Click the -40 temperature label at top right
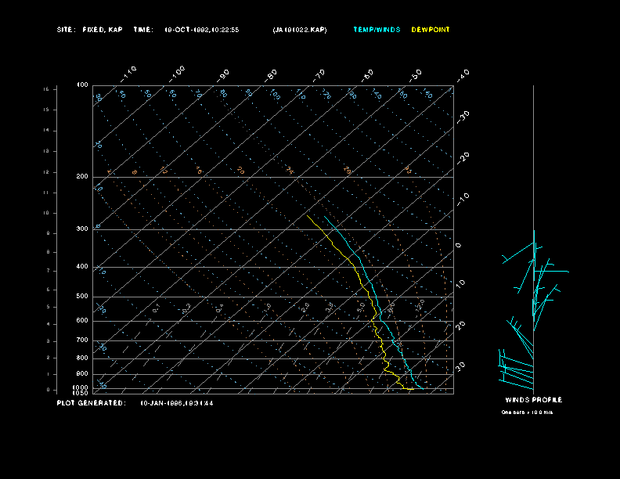Screen dimensions: 620x479 [x=462, y=74]
